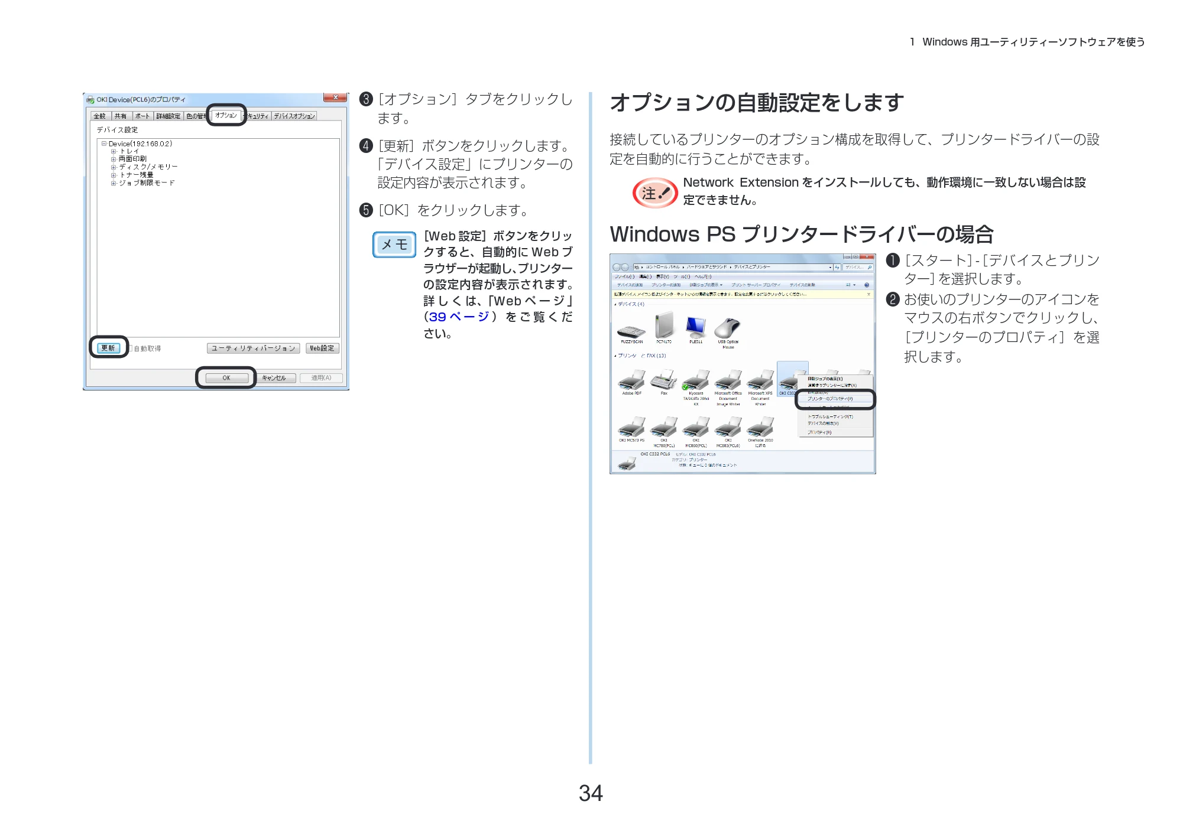Close the yellow information bar
Viewport: 1183px width, 837px height.
(x=868, y=294)
